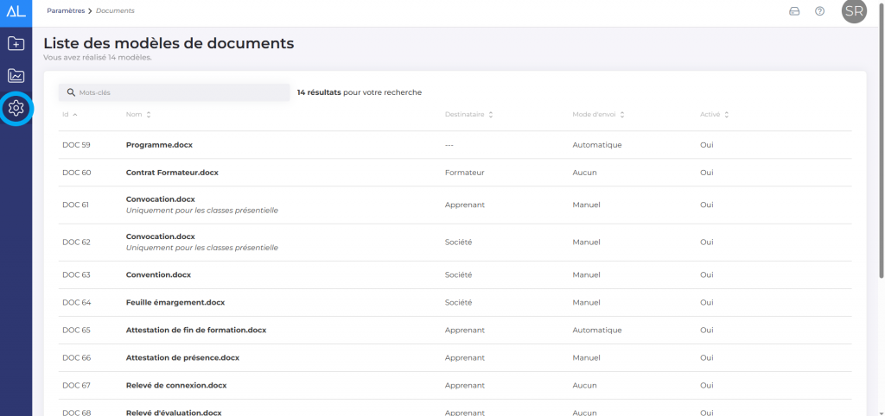Open the Contrat Formateur.docx model
The height and width of the screenshot is (416, 885).
tap(172, 173)
